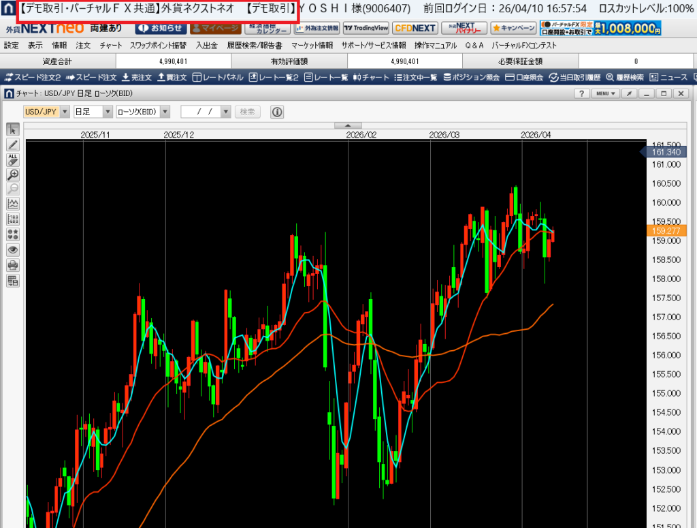Open the chart help question mark button
The height and width of the screenshot is (528, 697).
582,93
